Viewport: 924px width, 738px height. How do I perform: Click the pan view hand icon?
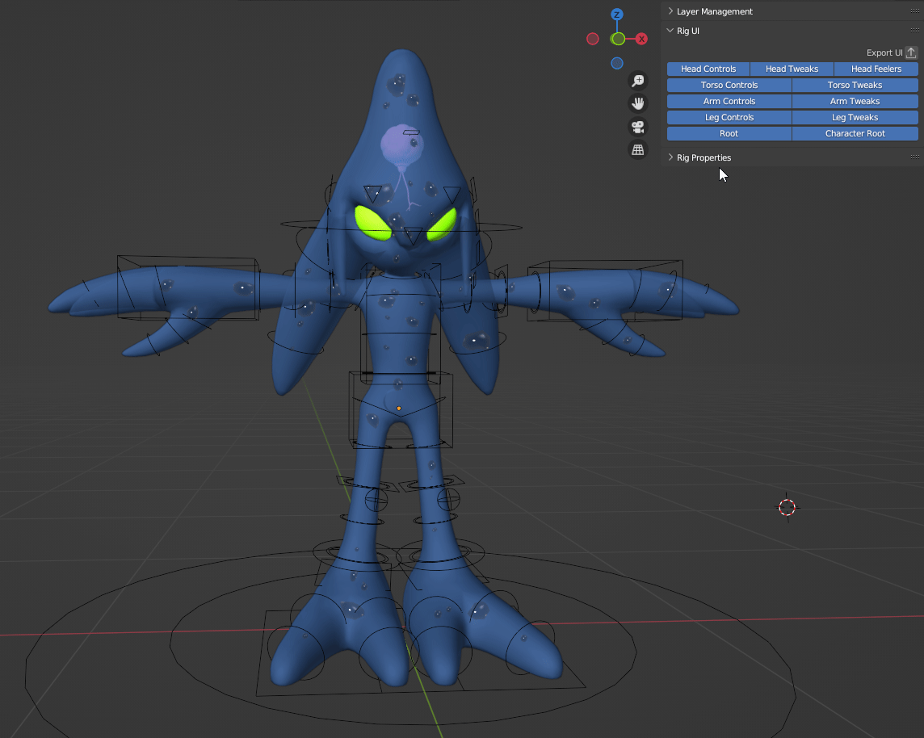(x=637, y=103)
